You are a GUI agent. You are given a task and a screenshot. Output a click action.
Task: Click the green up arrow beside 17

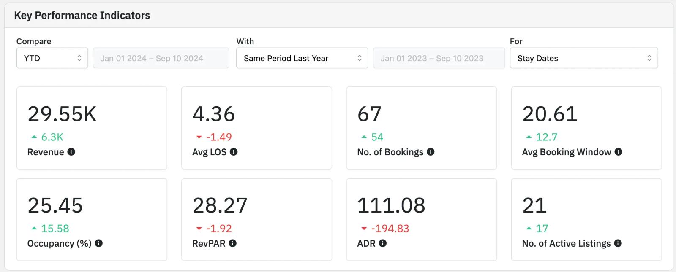click(529, 229)
